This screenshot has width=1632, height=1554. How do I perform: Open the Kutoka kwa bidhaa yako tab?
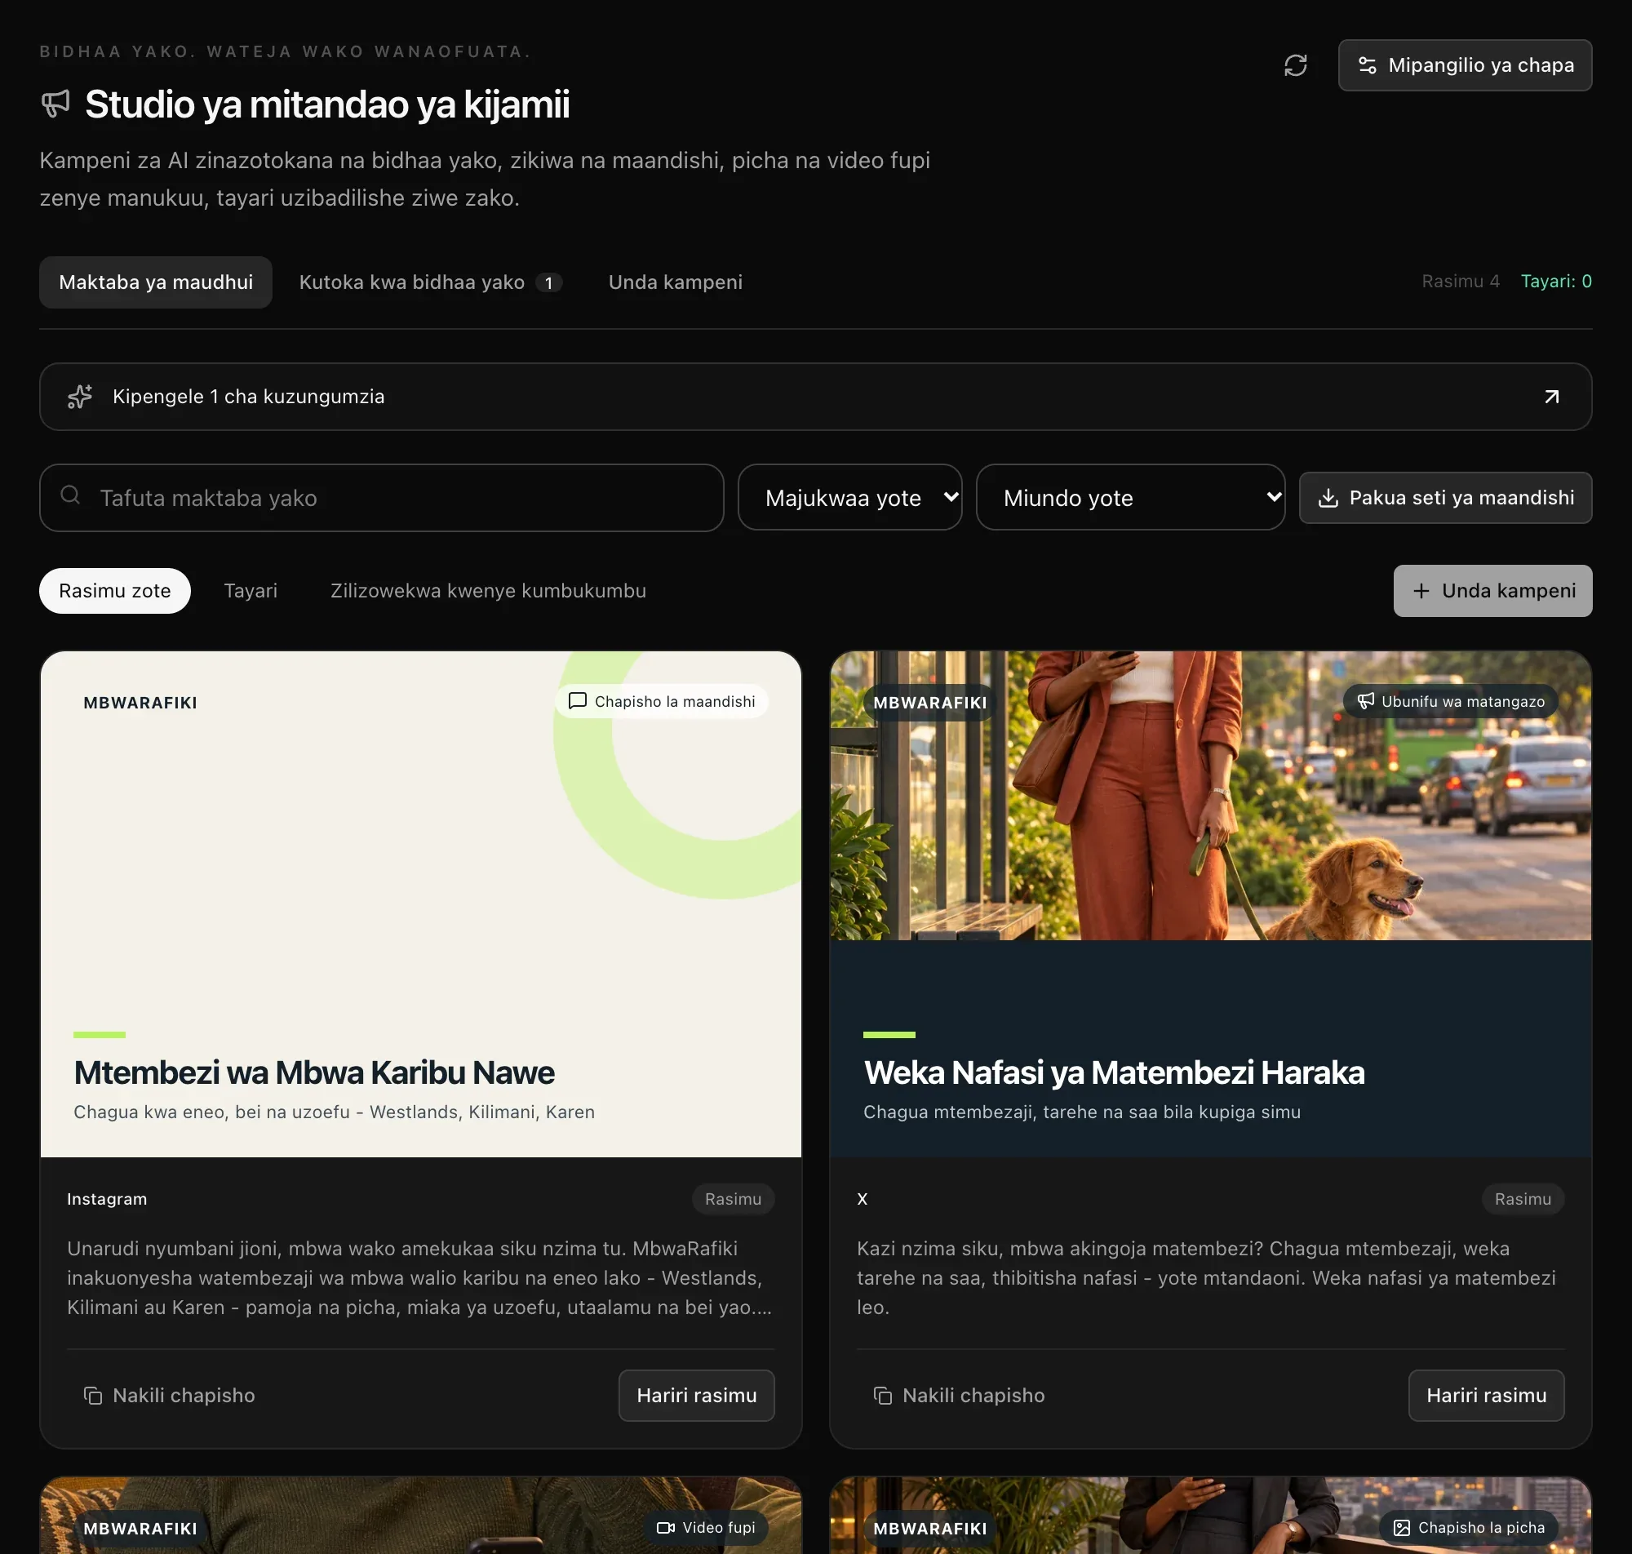coord(431,282)
